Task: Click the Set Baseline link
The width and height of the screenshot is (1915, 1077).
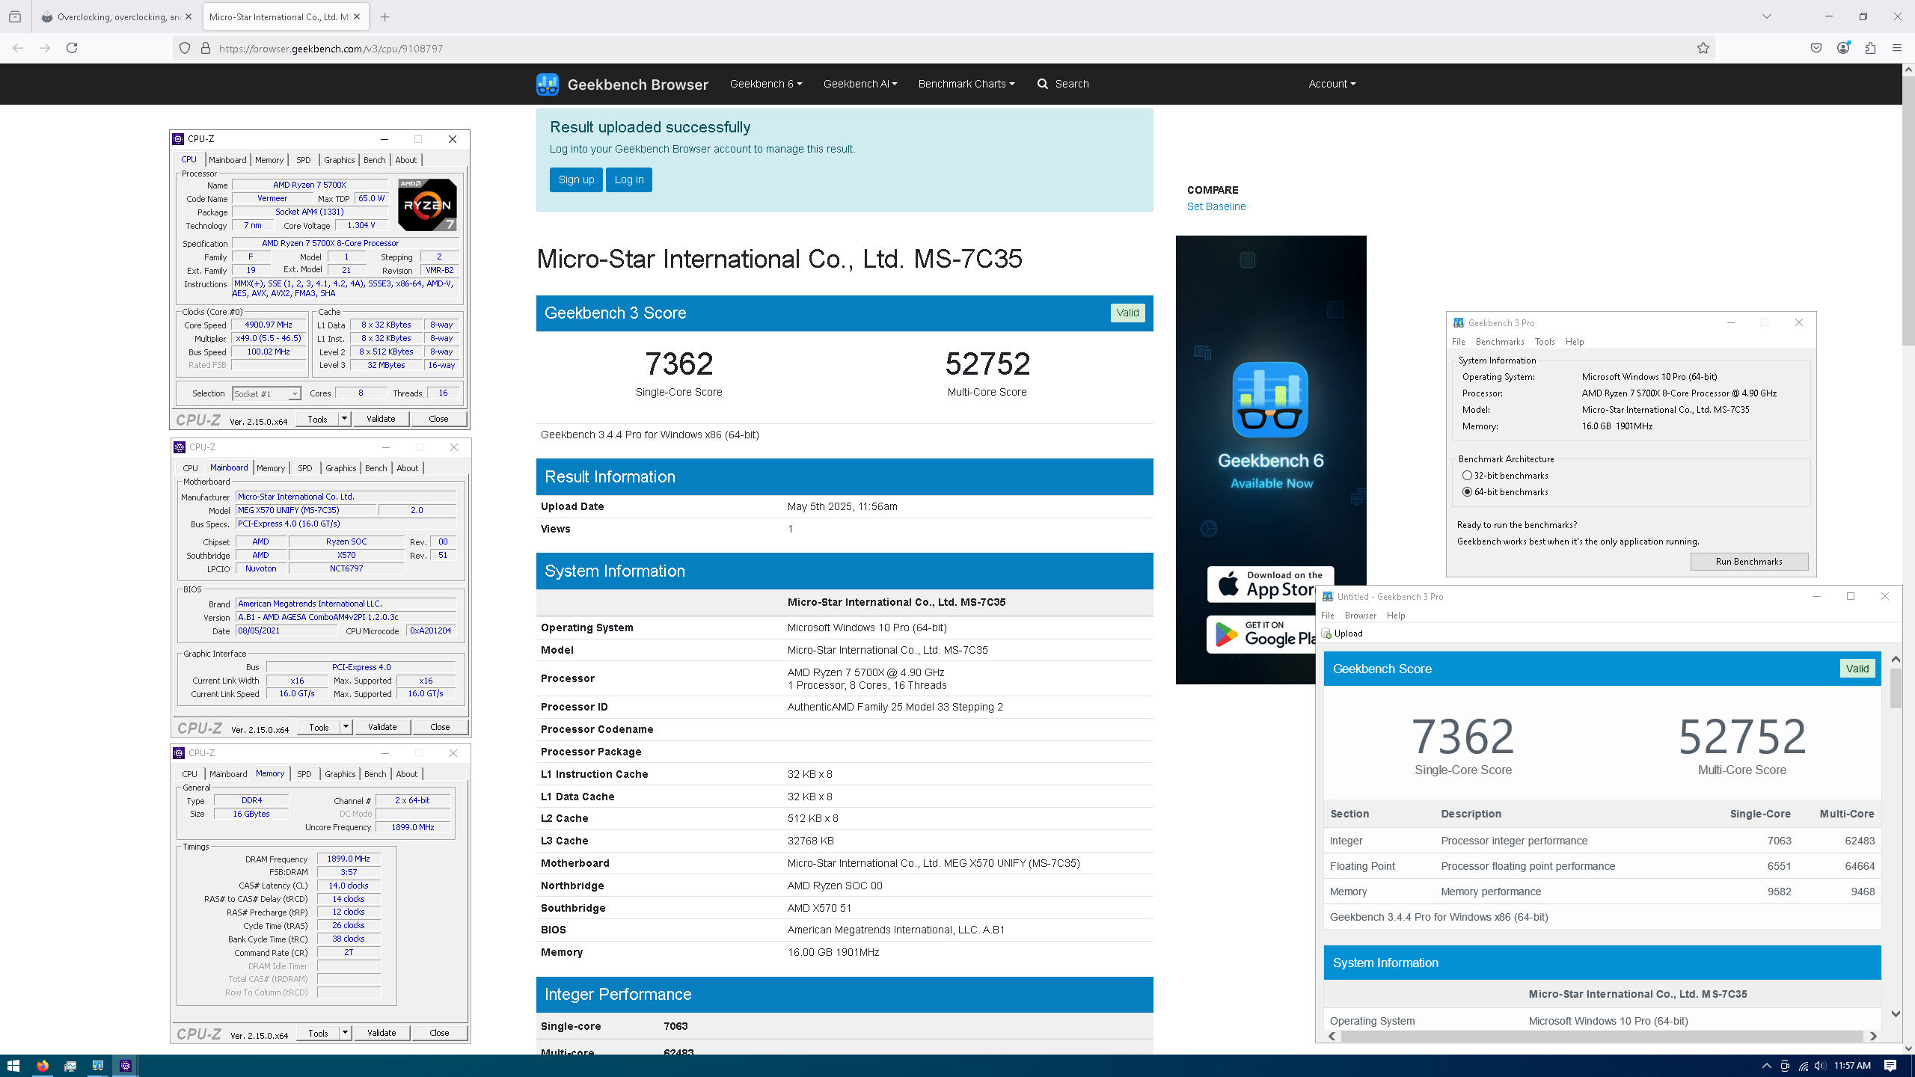Action: coord(1216,206)
